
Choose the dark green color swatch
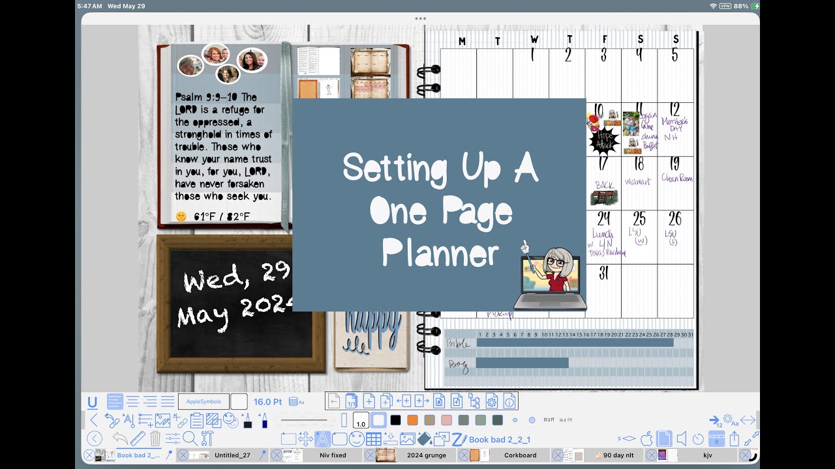pyautogui.click(x=498, y=421)
